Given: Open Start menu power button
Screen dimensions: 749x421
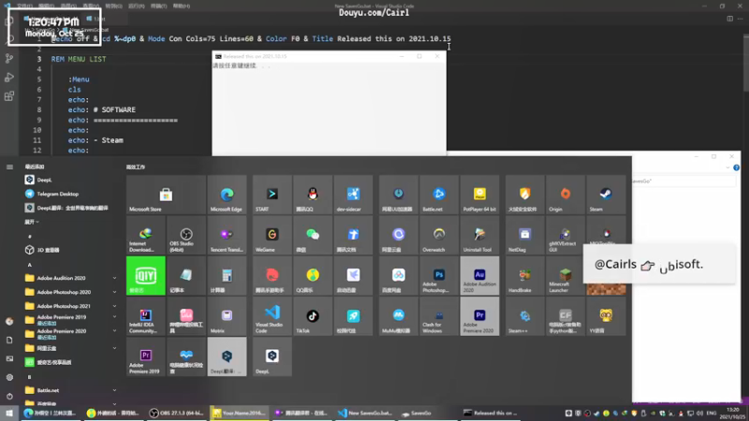Looking at the screenshot, I should click(9, 396).
